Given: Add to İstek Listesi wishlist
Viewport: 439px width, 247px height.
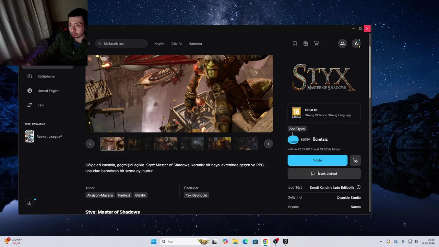Looking at the screenshot, I should pyautogui.click(x=324, y=174).
